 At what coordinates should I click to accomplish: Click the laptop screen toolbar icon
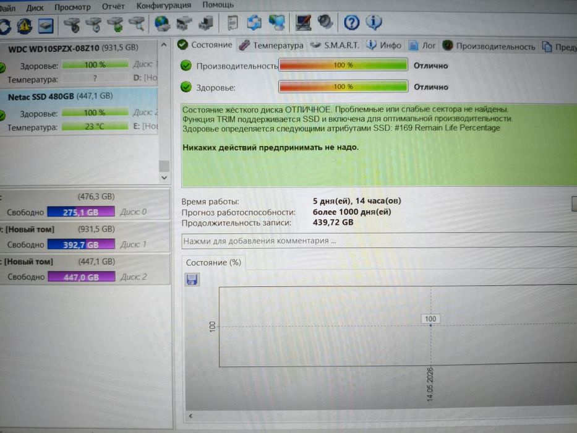tap(303, 22)
